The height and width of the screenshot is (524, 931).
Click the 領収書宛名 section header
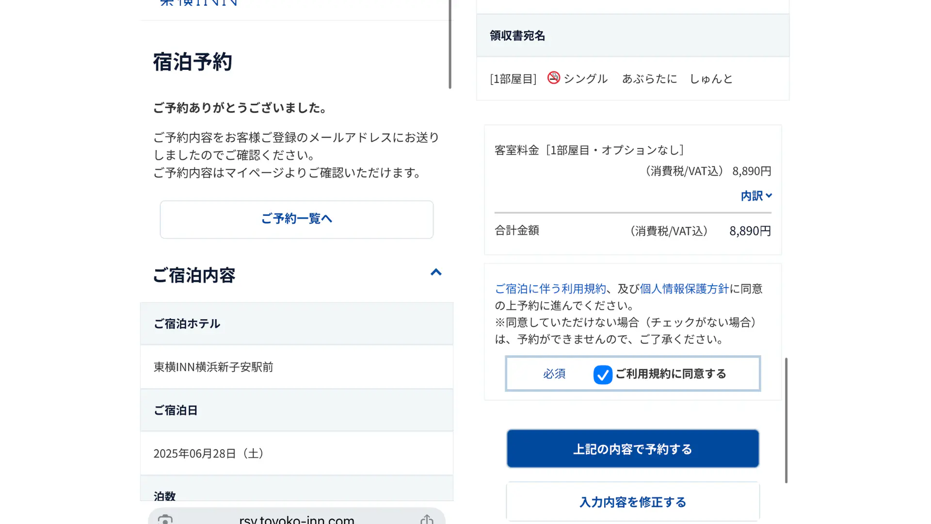click(517, 36)
